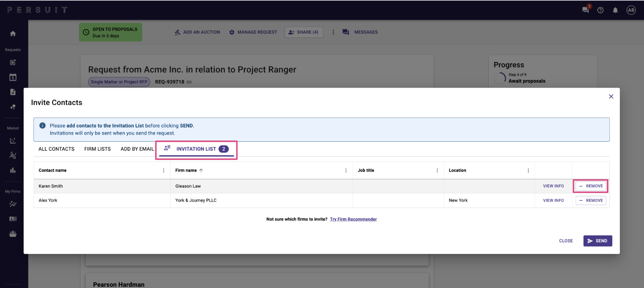Remove Alex York from the invitation list
This screenshot has height=288, width=644.
[591, 200]
